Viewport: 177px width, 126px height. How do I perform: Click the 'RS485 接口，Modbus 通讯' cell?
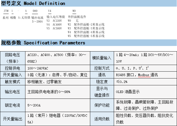click(x=146, y=75)
